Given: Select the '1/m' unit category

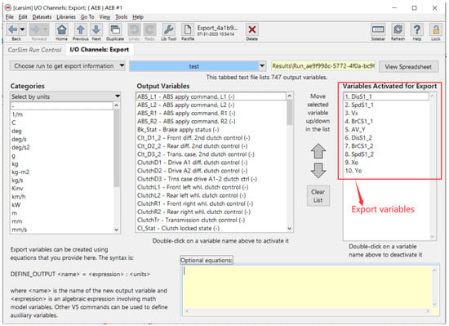Looking at the screenshot, I should tap(17, 114).
